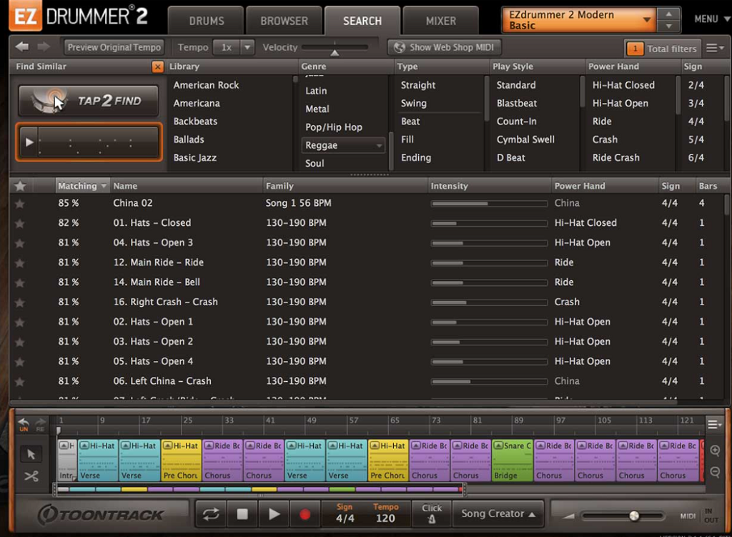Click the MIDI in/out indicator
This screenshot has width=732, height=537.
[x=699, y=516]
